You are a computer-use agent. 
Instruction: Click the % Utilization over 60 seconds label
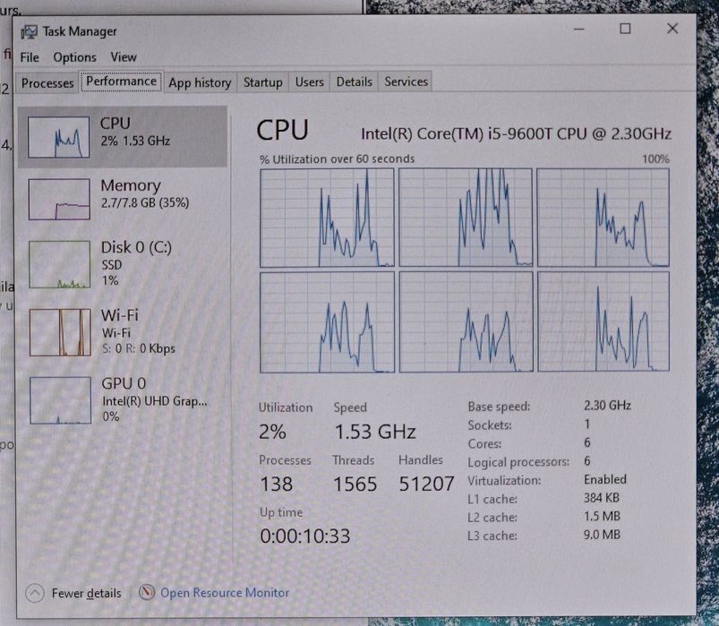[337, 159]
